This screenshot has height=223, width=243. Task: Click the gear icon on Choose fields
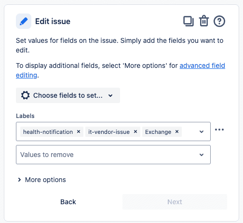coord(26,95)
